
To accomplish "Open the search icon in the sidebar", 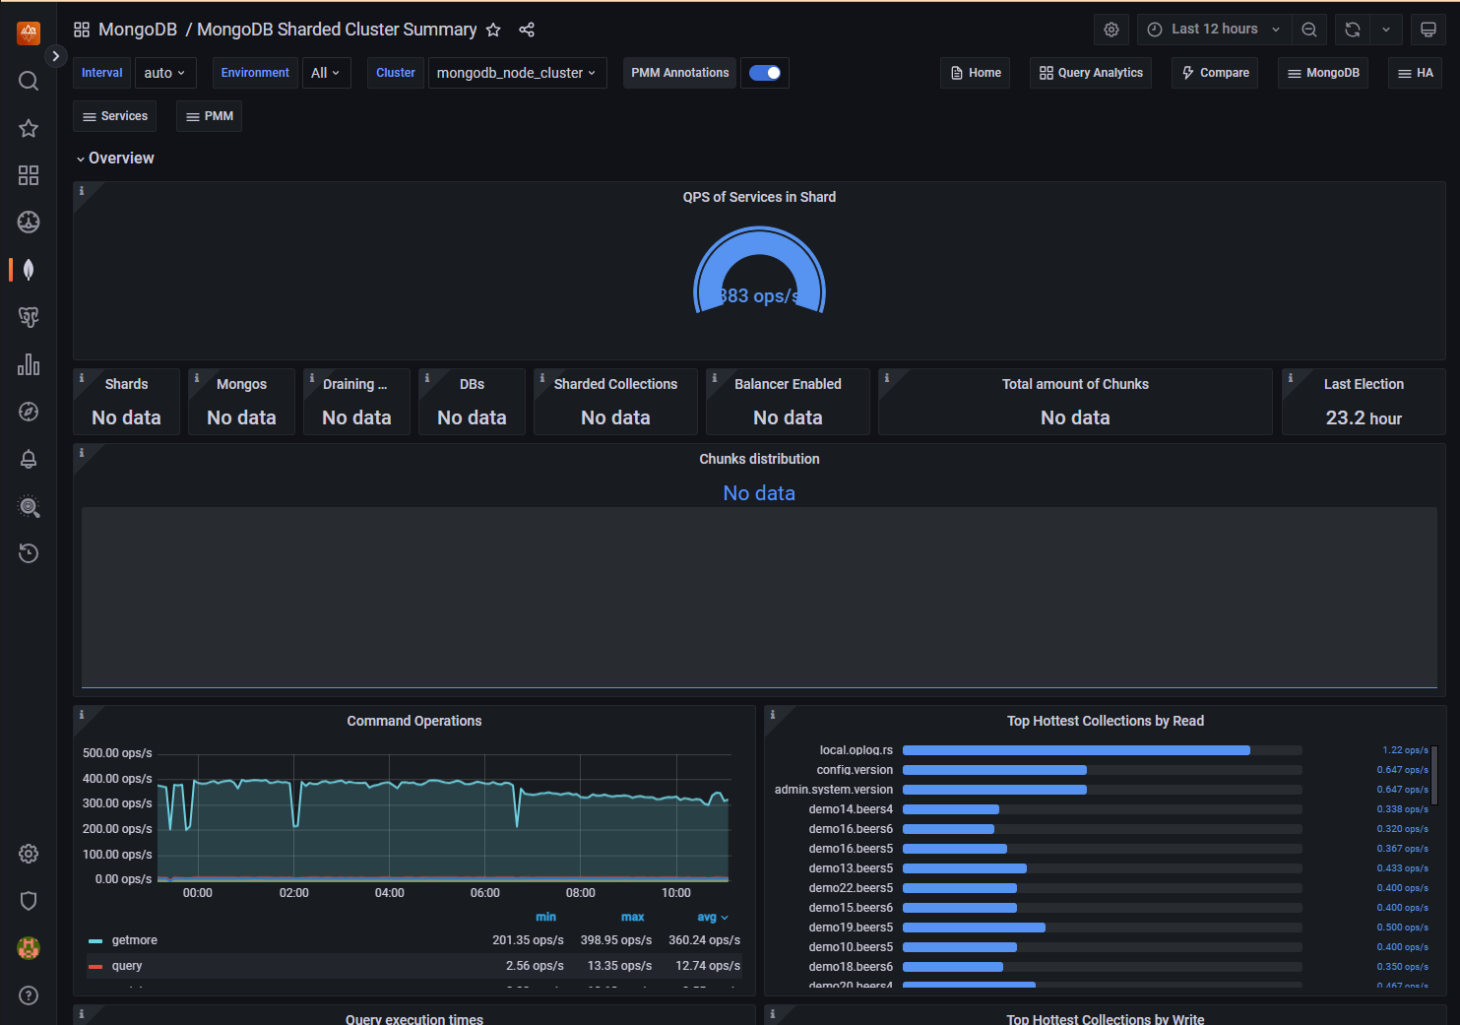I will point(29,81).
